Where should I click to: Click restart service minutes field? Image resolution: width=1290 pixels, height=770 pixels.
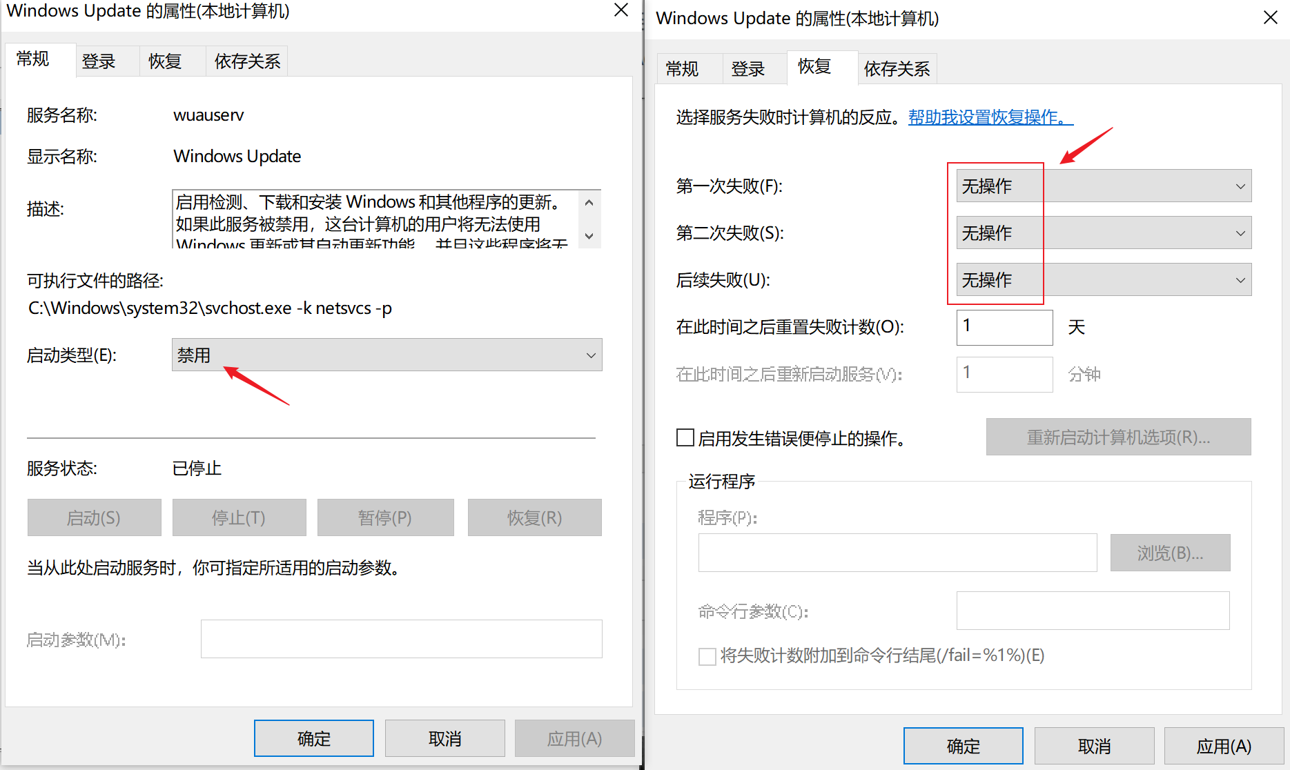1004,374
